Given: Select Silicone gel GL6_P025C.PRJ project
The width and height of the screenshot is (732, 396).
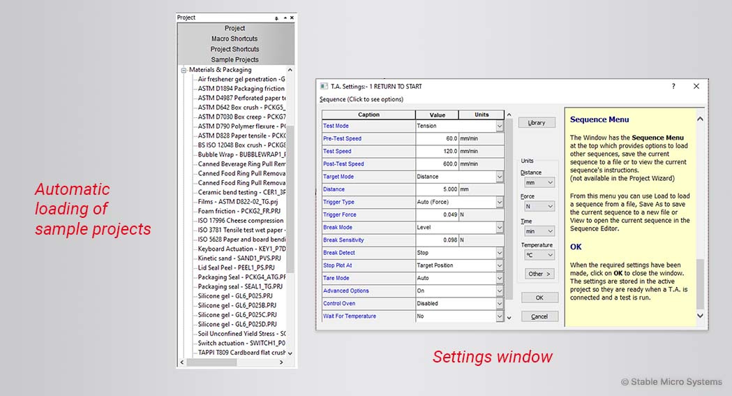Looking at the screenshot, I should pyautogui.click(x=237, y=315).
